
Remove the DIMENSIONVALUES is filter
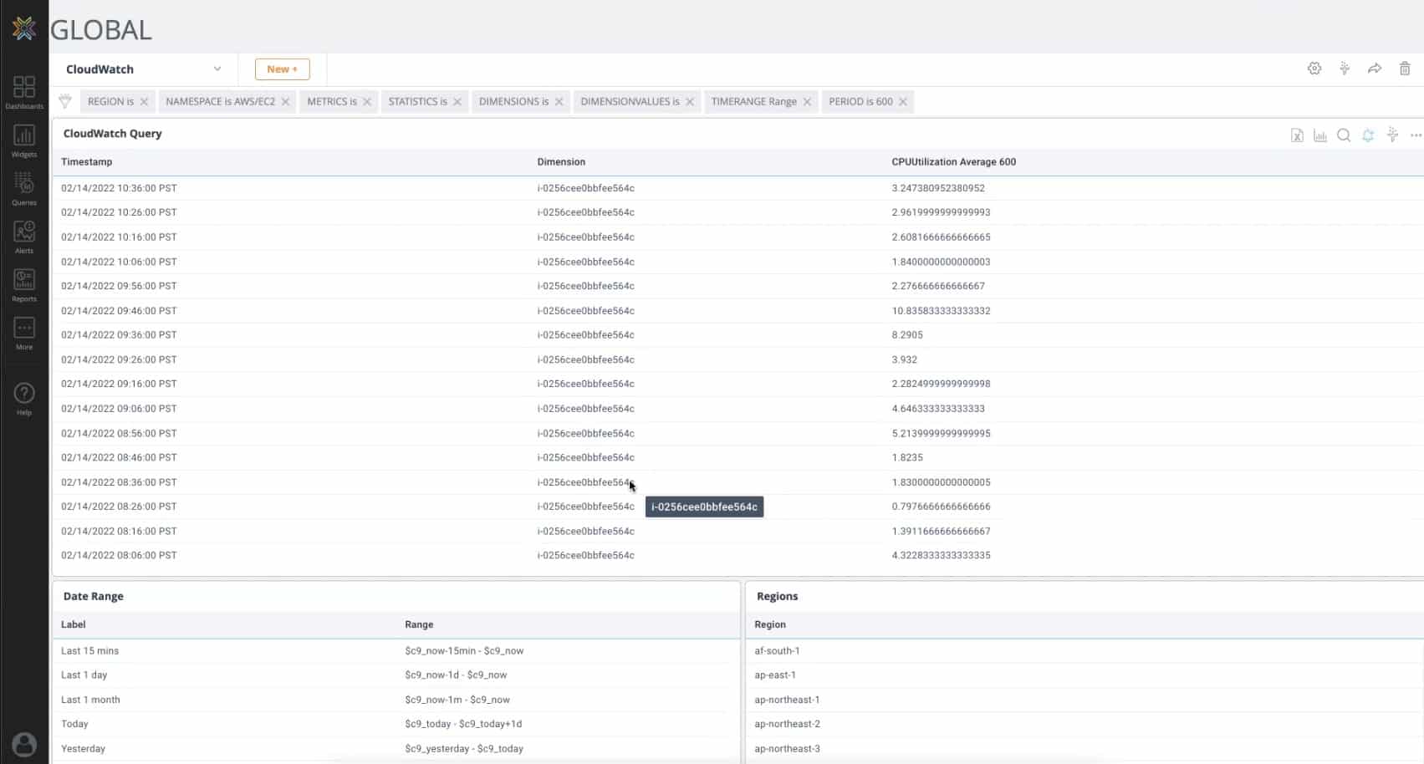(690, 102)
